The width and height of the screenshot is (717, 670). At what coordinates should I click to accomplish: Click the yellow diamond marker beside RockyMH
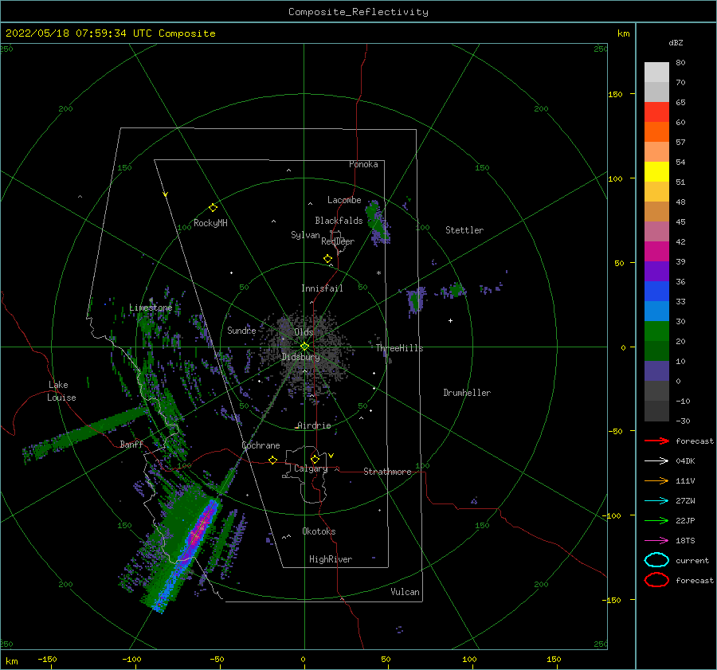coord(213,208)
